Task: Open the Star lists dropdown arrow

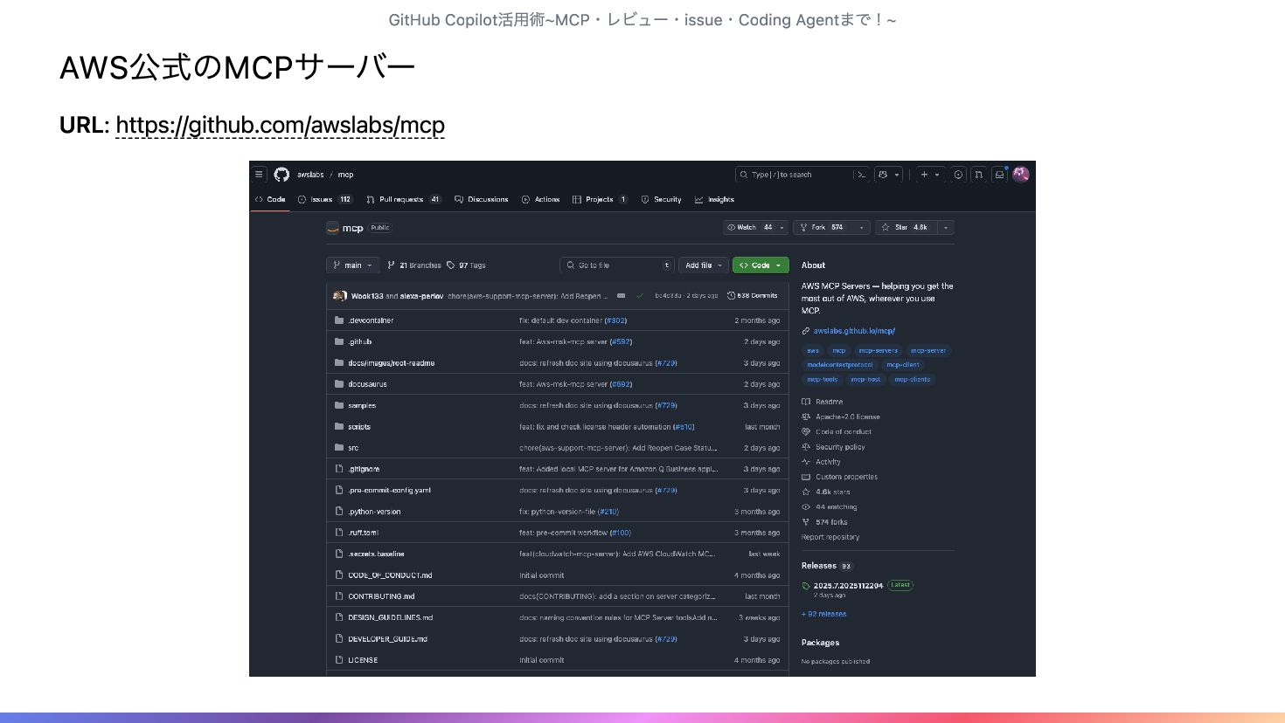Action: click(x=945, y=227)
